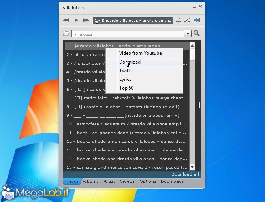265x202 pixels.
Task: Select track 12 booka shade amp ricardo villalobos
Action: [127, 141]
